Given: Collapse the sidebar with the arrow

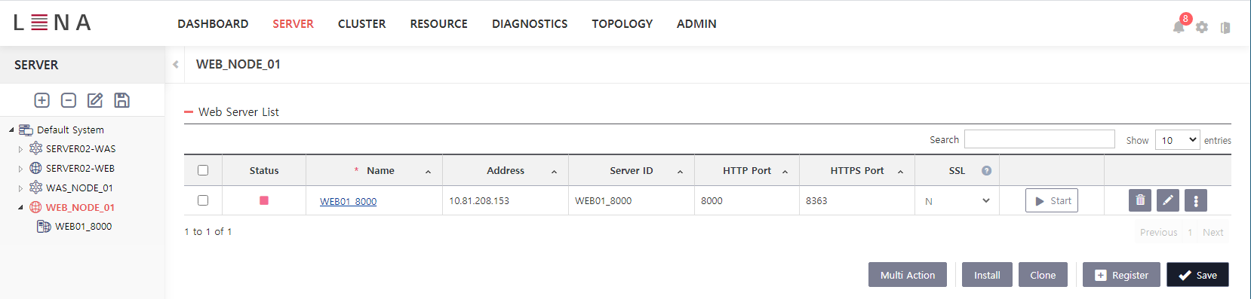Looking at the screenshot, I should [176, 64].
